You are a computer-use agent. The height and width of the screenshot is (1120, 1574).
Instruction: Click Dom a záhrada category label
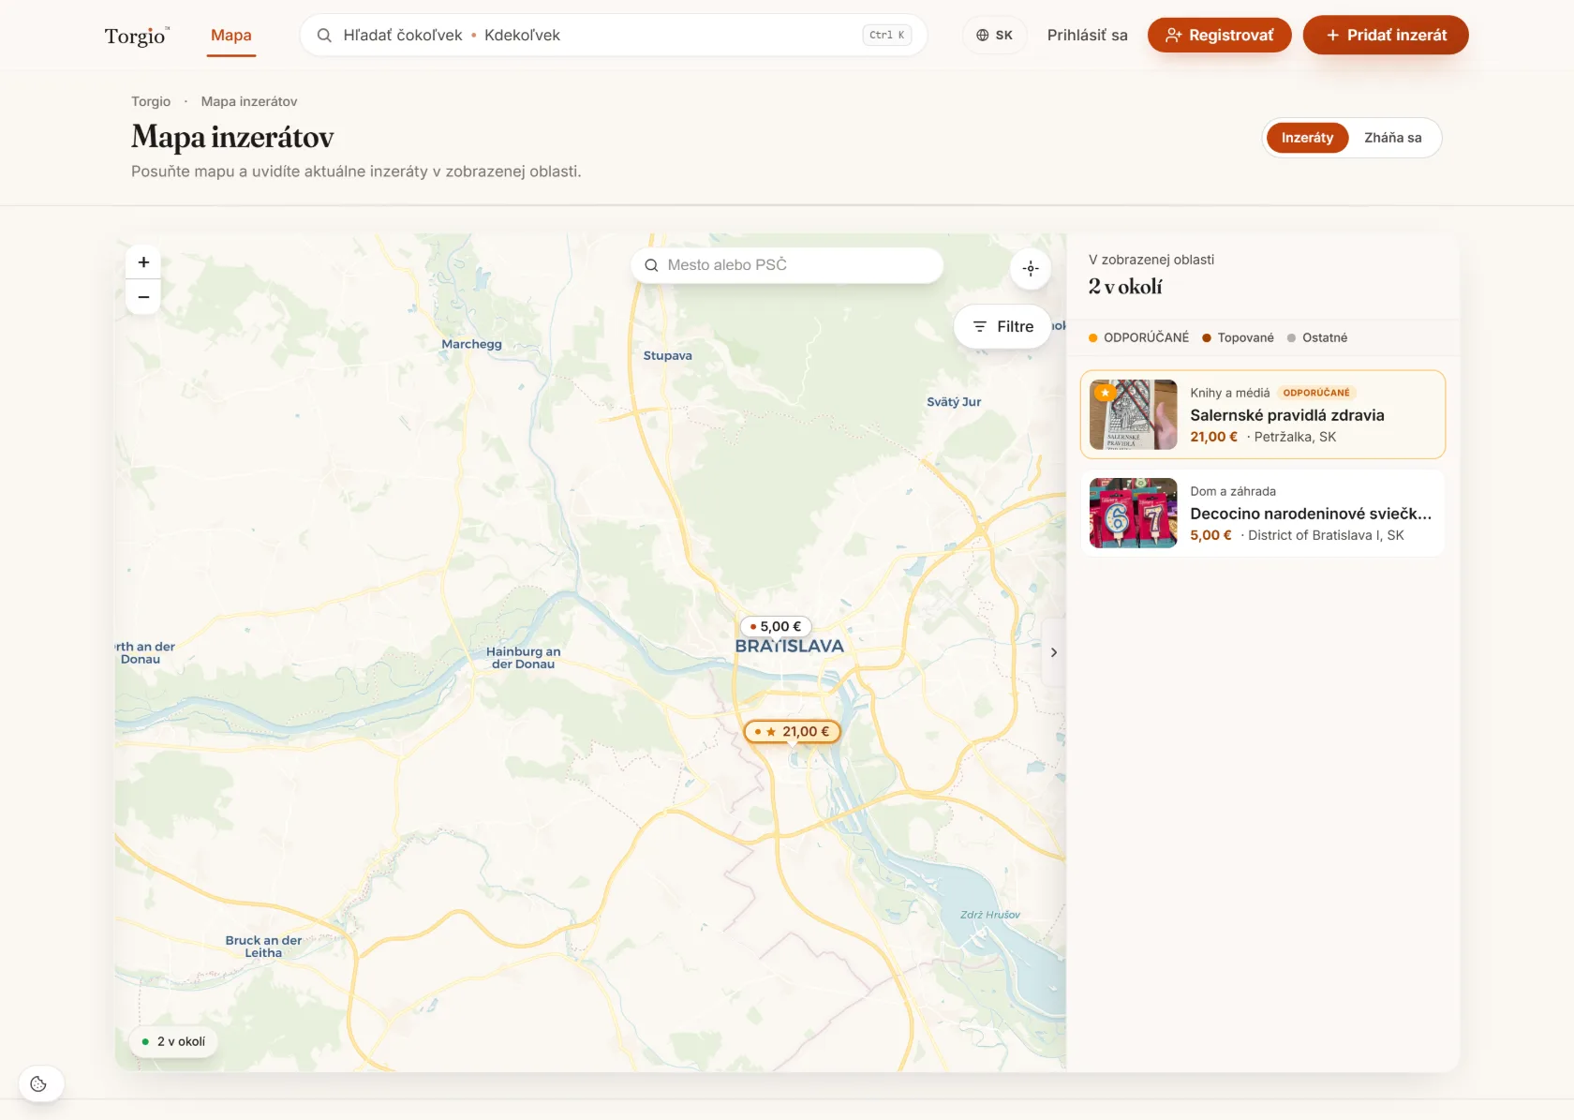[1233, 491]
